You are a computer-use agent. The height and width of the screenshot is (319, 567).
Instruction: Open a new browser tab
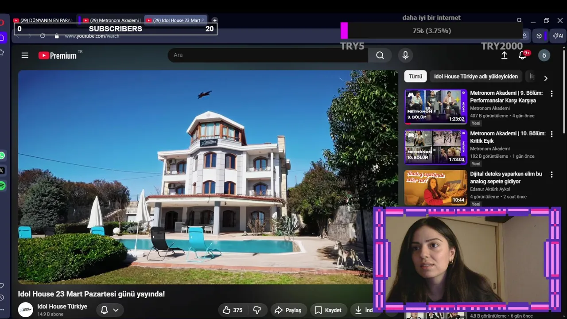(x=215, y=20)
